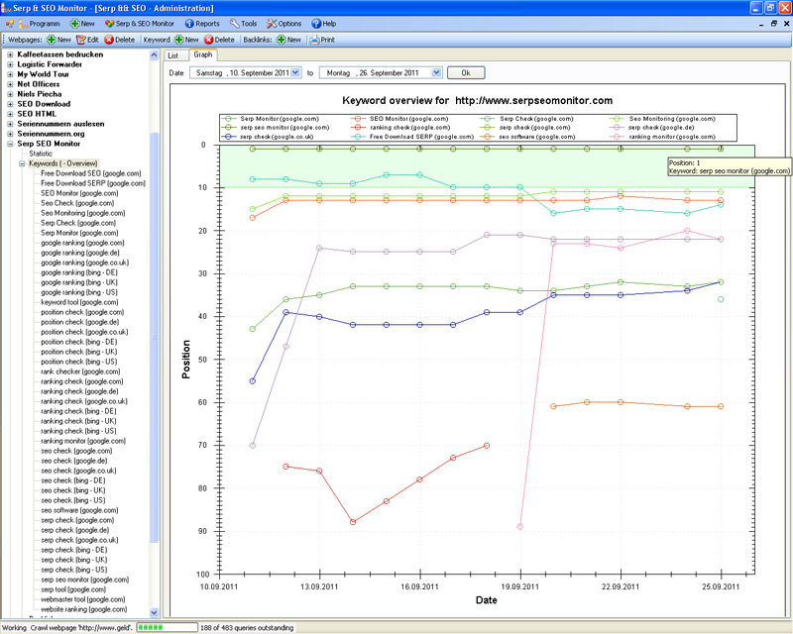Select Serp Check [google.com] in tree

click(x=78, y=223)
